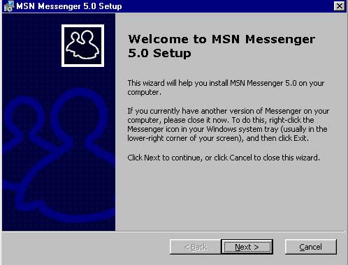348x265 pixels.
Task: Click the "Welcome to MSN Messenger" heading line
Action: click(x=222, y=39)
